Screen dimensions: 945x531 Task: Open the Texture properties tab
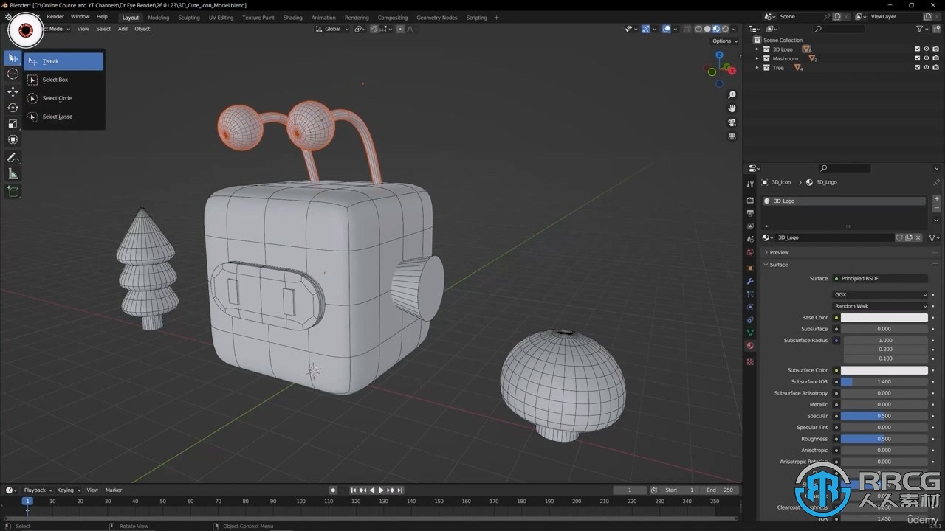pos(750,361)
